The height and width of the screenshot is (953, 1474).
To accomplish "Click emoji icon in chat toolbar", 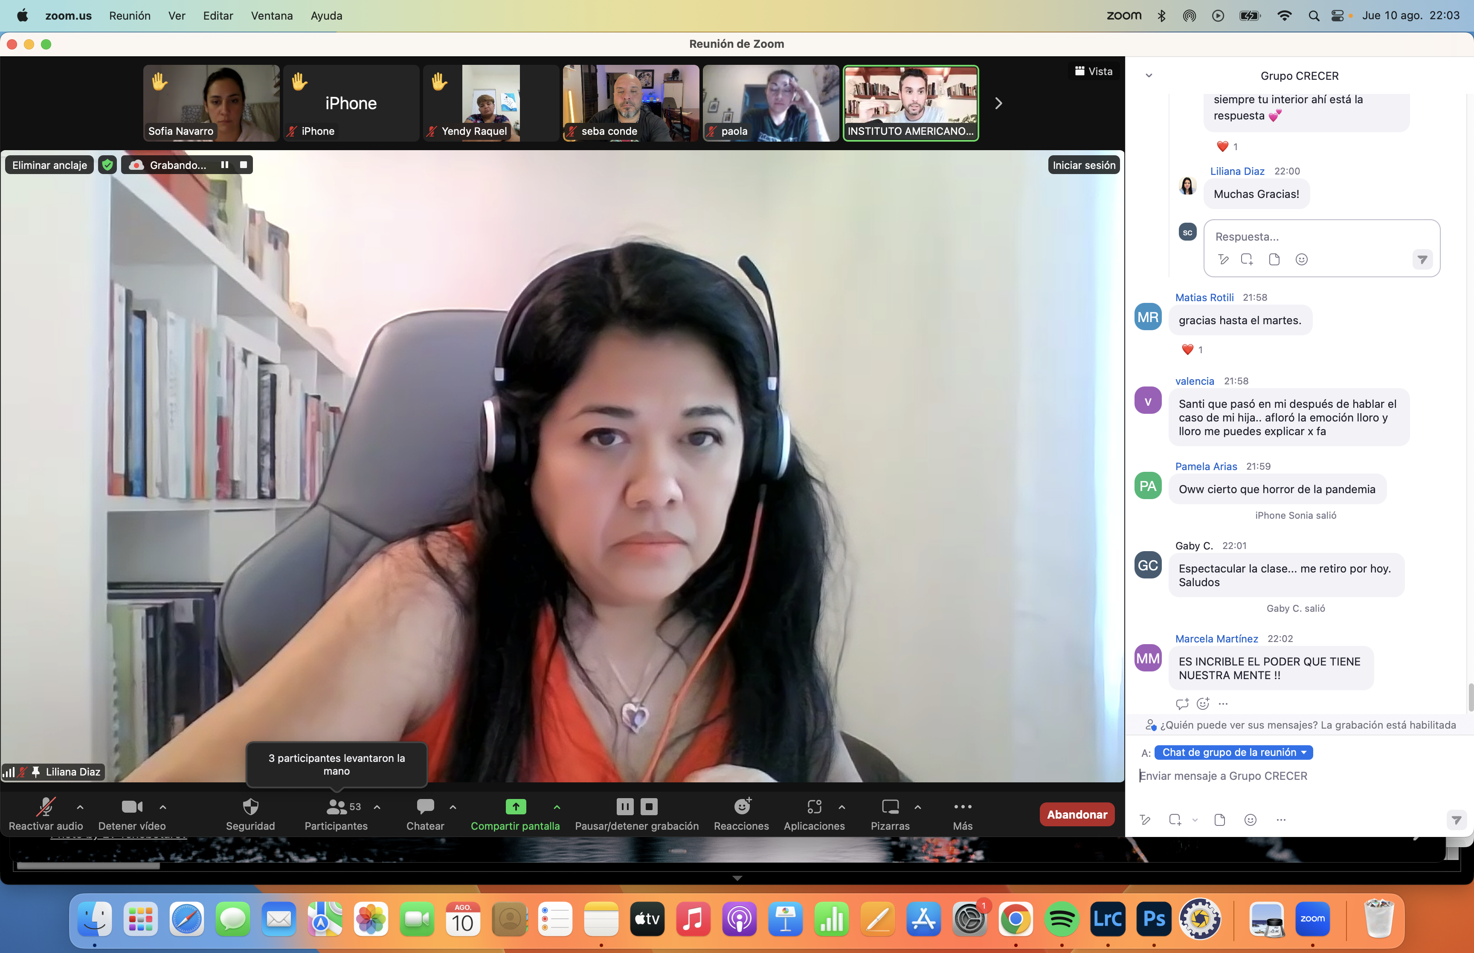I will click(1250, 820).
